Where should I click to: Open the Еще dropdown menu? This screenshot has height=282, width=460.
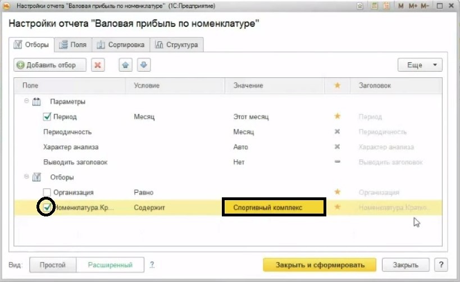(x=420, y=65)
